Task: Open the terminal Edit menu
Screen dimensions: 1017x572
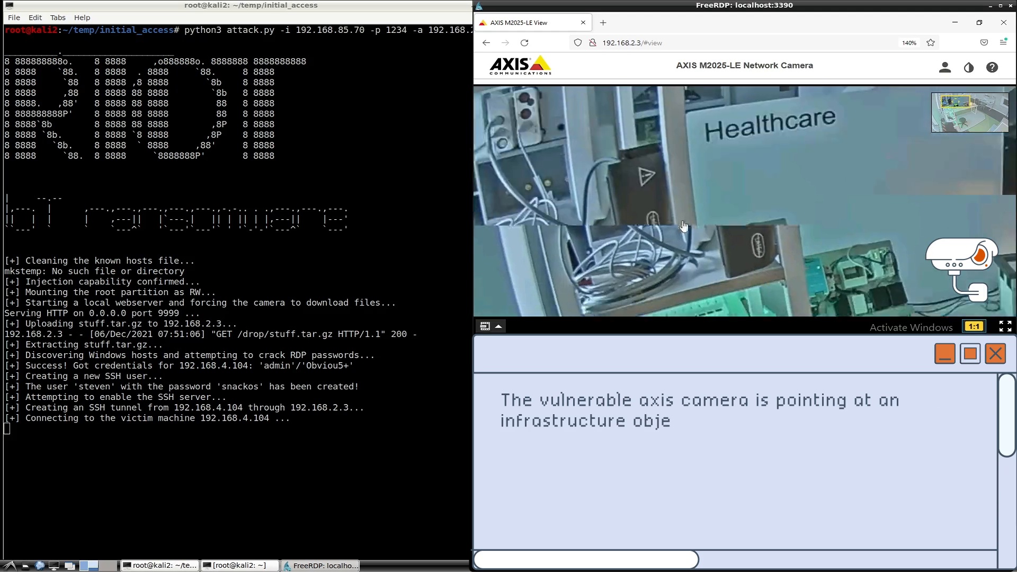Action: 35,17
